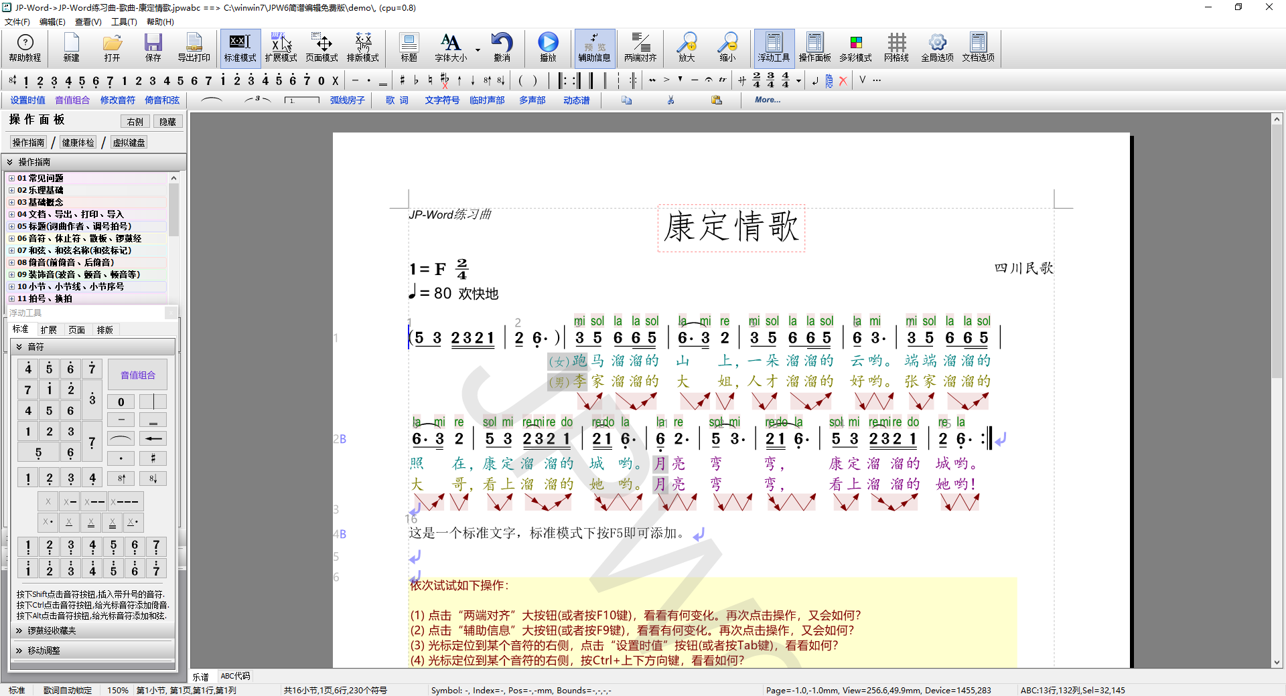Click the 设置时值 button
This screenshot has height=696, width=1286.
click(27, 100)
